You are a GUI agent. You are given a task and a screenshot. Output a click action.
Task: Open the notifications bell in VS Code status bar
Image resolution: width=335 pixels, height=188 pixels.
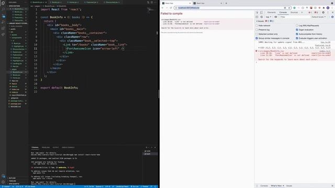point(155,186)
